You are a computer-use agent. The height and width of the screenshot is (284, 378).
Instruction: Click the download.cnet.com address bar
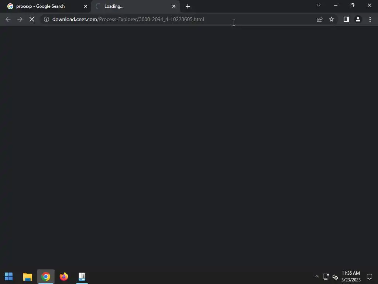pyautogui.click(x=178, y=19)
